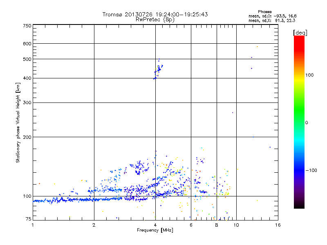Click the y-axis label '500'
The height and width of the screenshot is (245, 327).
coord(27,59)
